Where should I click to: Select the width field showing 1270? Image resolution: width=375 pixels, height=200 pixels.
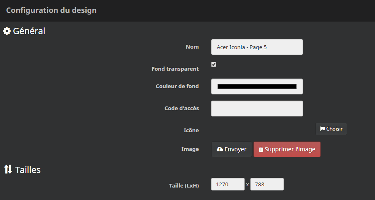pos(227,184)
